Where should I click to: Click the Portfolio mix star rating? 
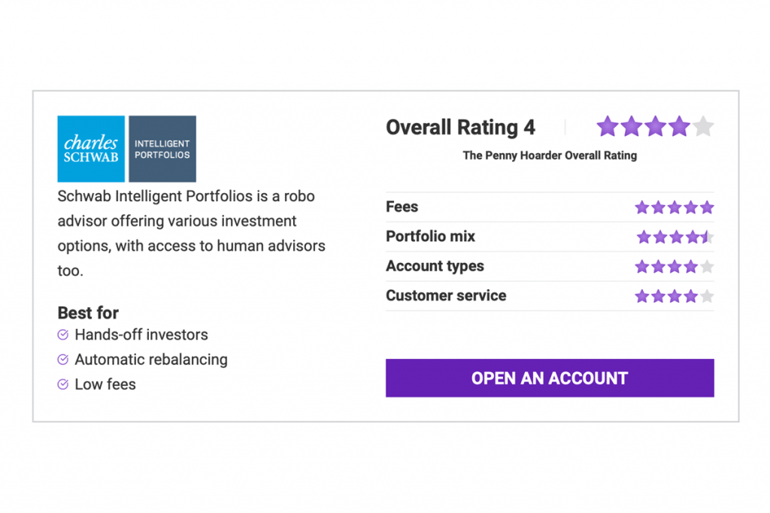675,237
